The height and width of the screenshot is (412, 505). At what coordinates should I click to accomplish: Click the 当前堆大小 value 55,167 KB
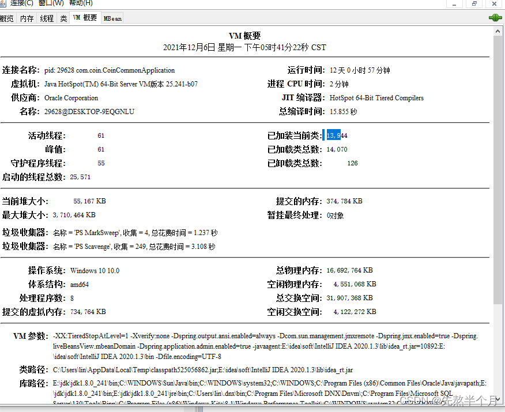pos(89,201)
